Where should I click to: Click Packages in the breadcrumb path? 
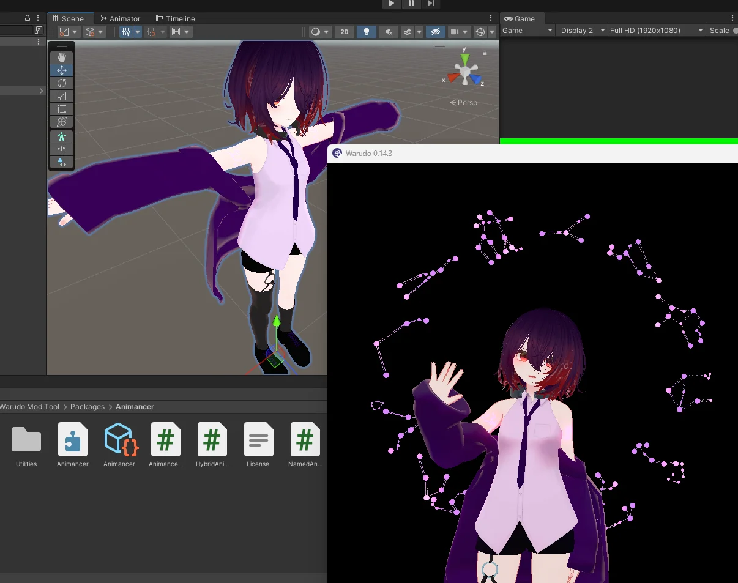pyautogui.click(x=88, y=407)
